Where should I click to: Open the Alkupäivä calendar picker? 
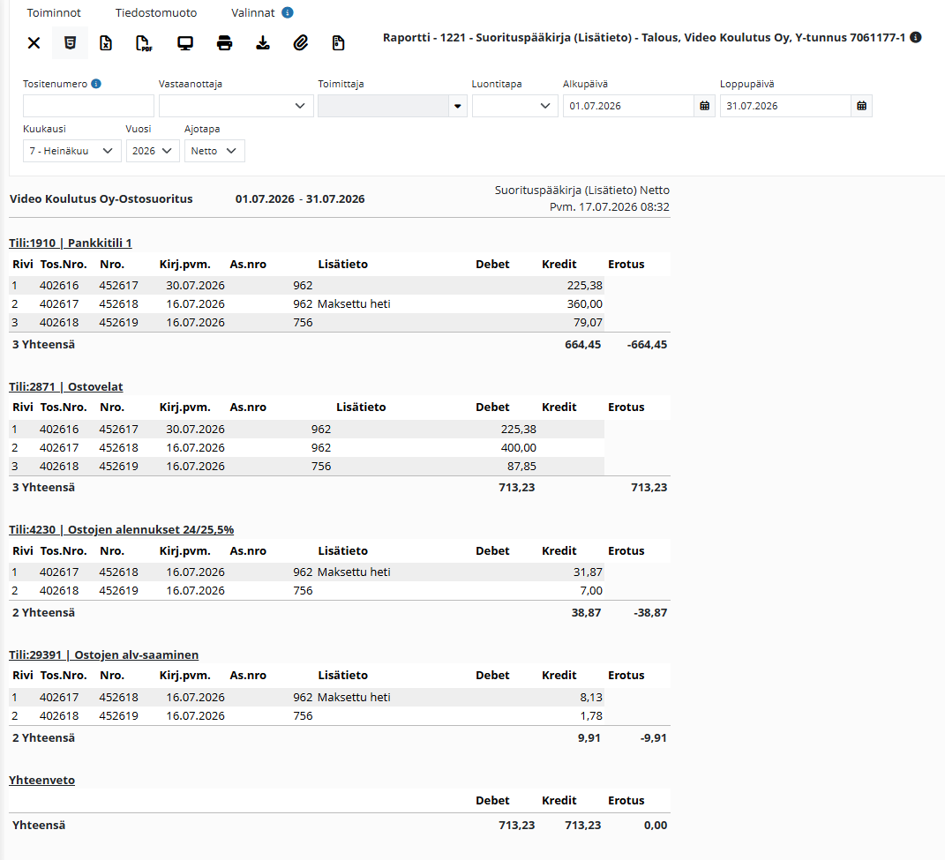tap(704, 106)
